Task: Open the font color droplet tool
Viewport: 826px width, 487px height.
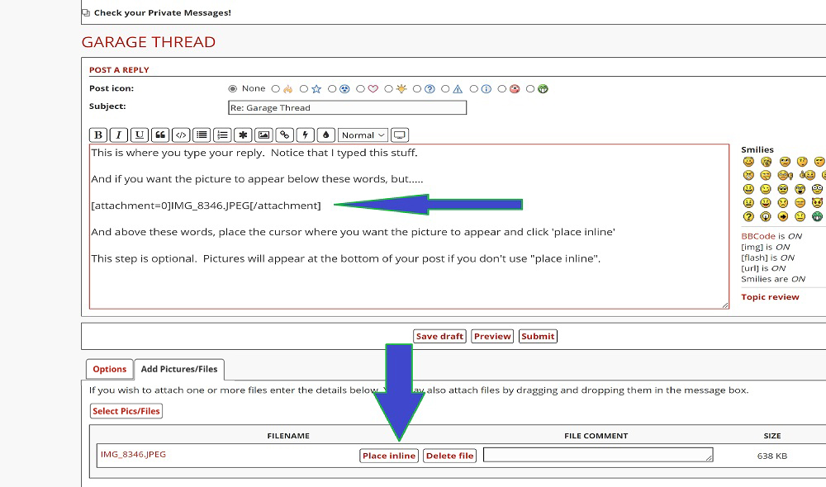Action: 325,135
